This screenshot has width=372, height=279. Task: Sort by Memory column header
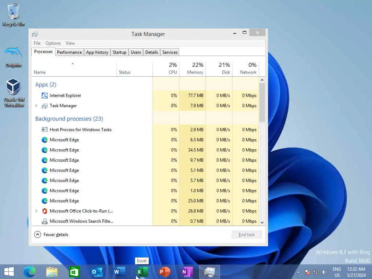193,69
